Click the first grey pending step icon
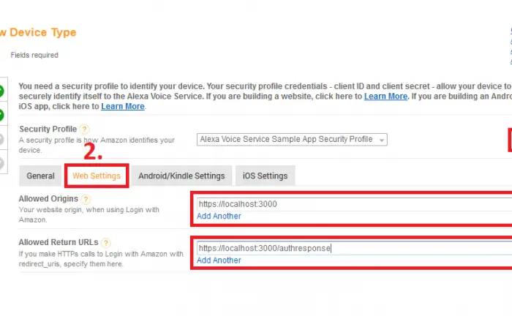Viewport: 512px width, 316px height. click(x=1, y=140)
